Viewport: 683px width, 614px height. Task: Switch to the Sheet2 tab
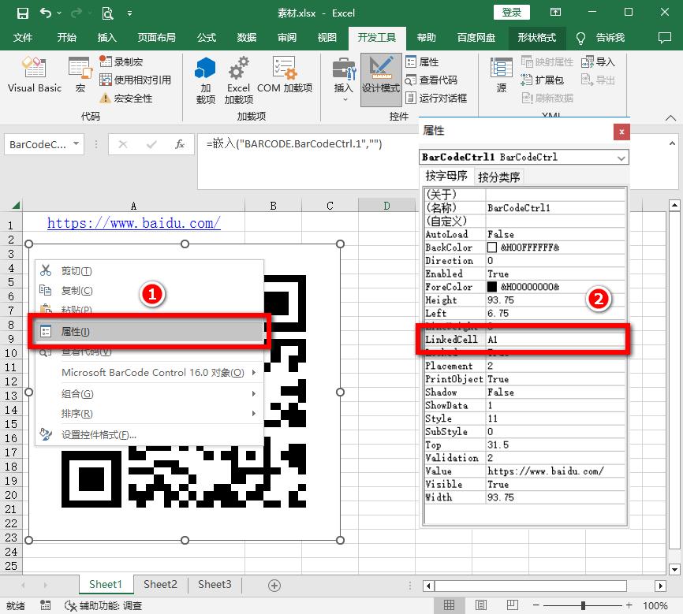pyautogui.click(x=160, y=584)
